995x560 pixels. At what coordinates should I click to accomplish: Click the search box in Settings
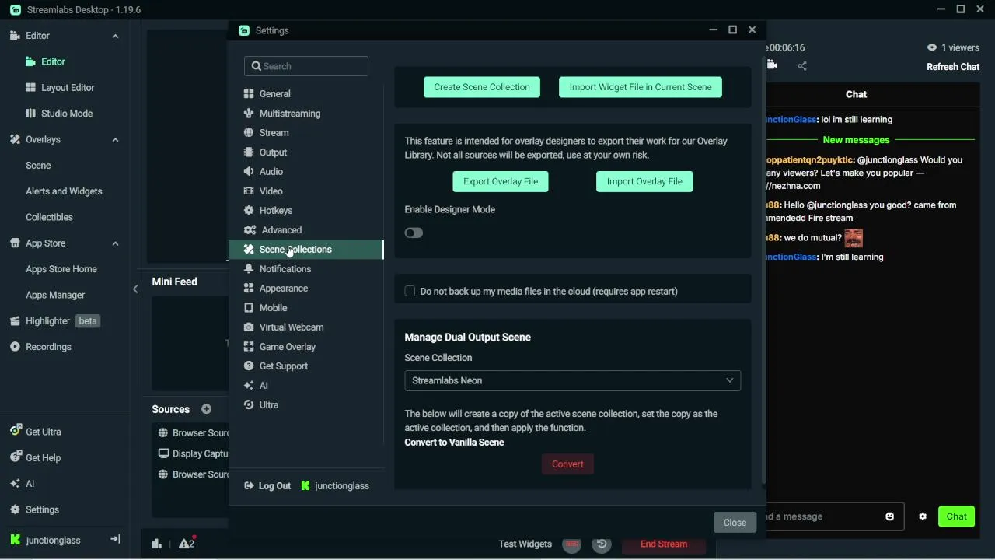[306, 66]
